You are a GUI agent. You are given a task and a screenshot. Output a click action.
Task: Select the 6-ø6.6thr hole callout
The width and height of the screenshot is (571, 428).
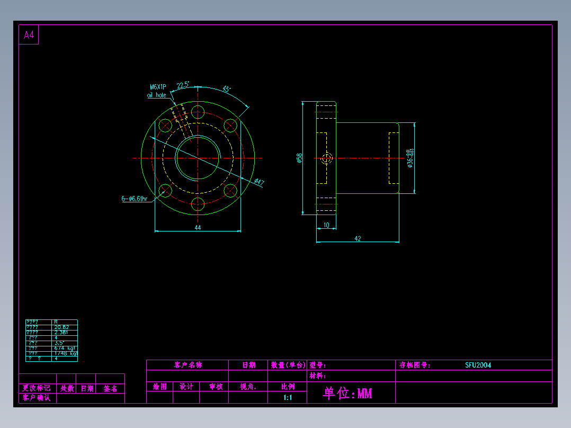tap(135, 199)
